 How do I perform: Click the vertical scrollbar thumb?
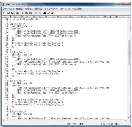pyautogui.click(x=128, y=53)
